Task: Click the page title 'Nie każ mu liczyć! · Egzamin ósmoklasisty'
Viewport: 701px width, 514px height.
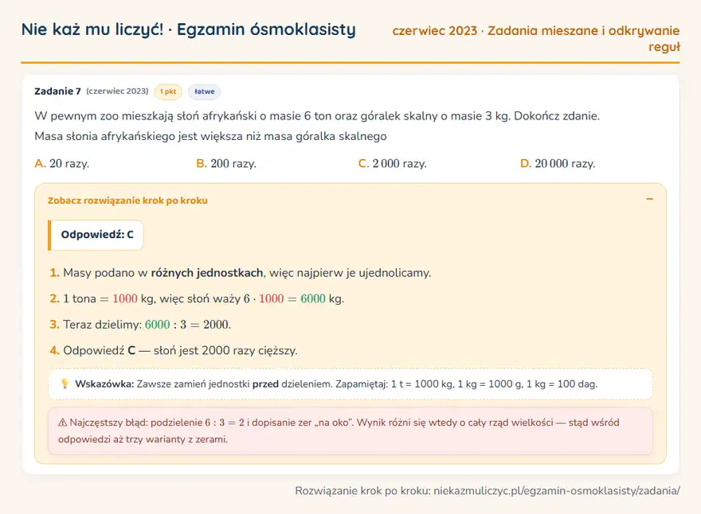Action: point(189,29)
